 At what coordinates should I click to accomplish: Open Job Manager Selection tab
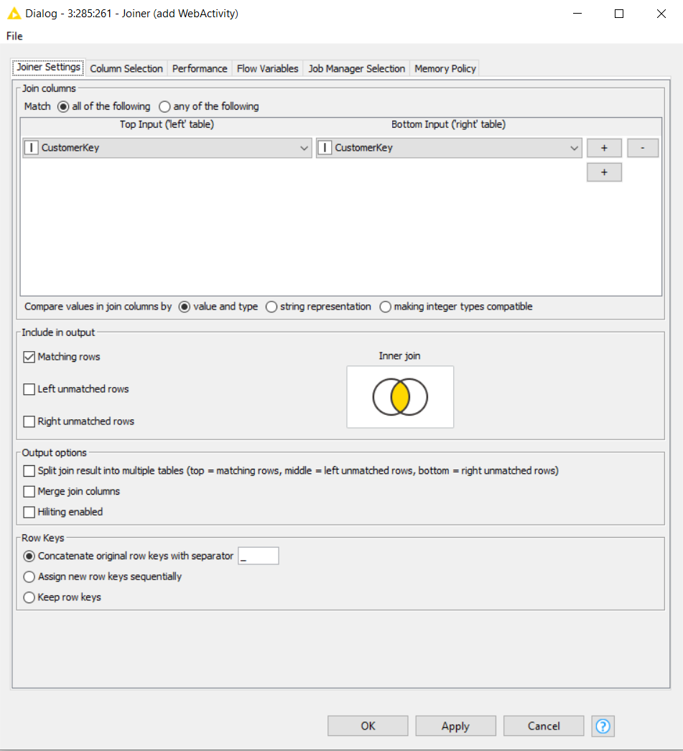357,68
